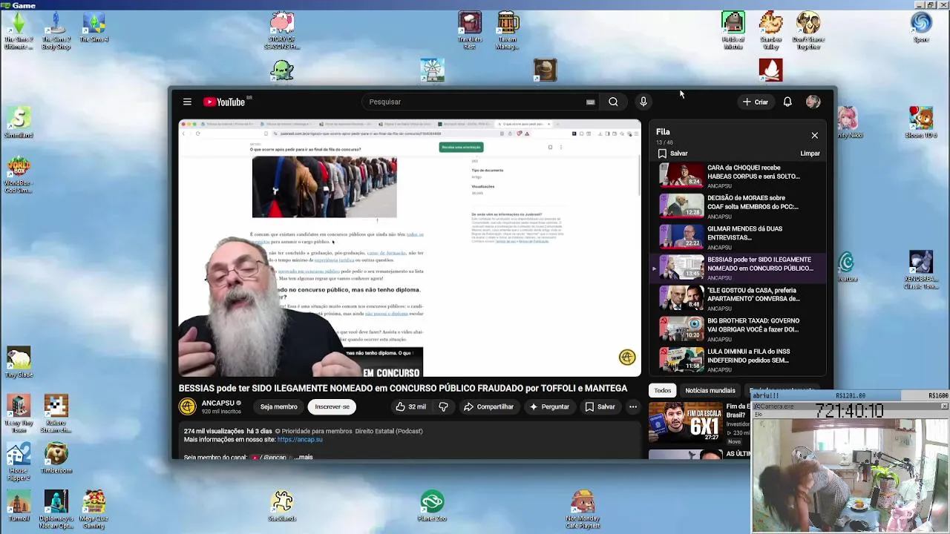Close the camera overlay window

[x=944, y=406]
